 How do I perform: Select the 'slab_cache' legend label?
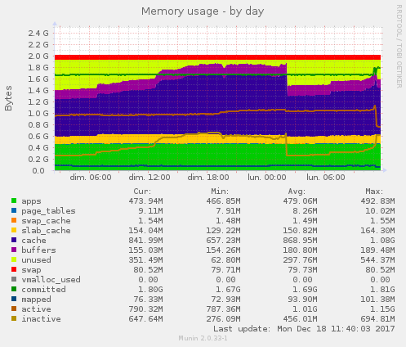pyautogui.click(x=46, y=231)
